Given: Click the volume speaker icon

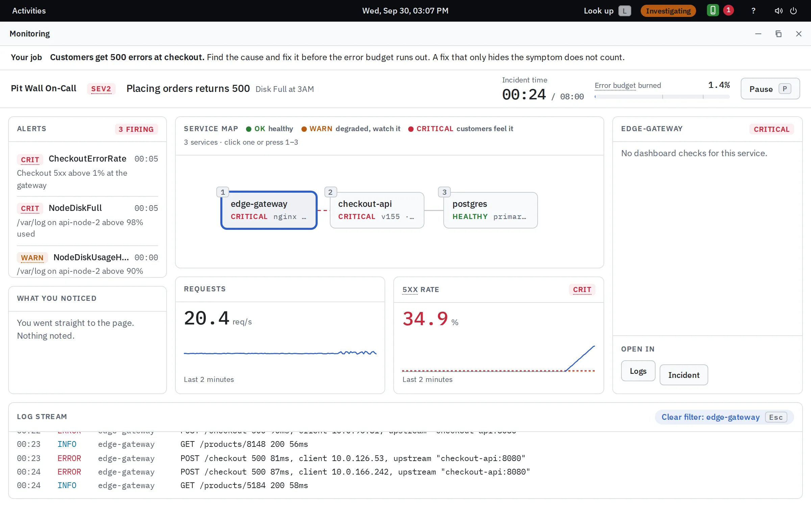Looking at the screenshot, I should pyautogui.click(x=778, y=11).
